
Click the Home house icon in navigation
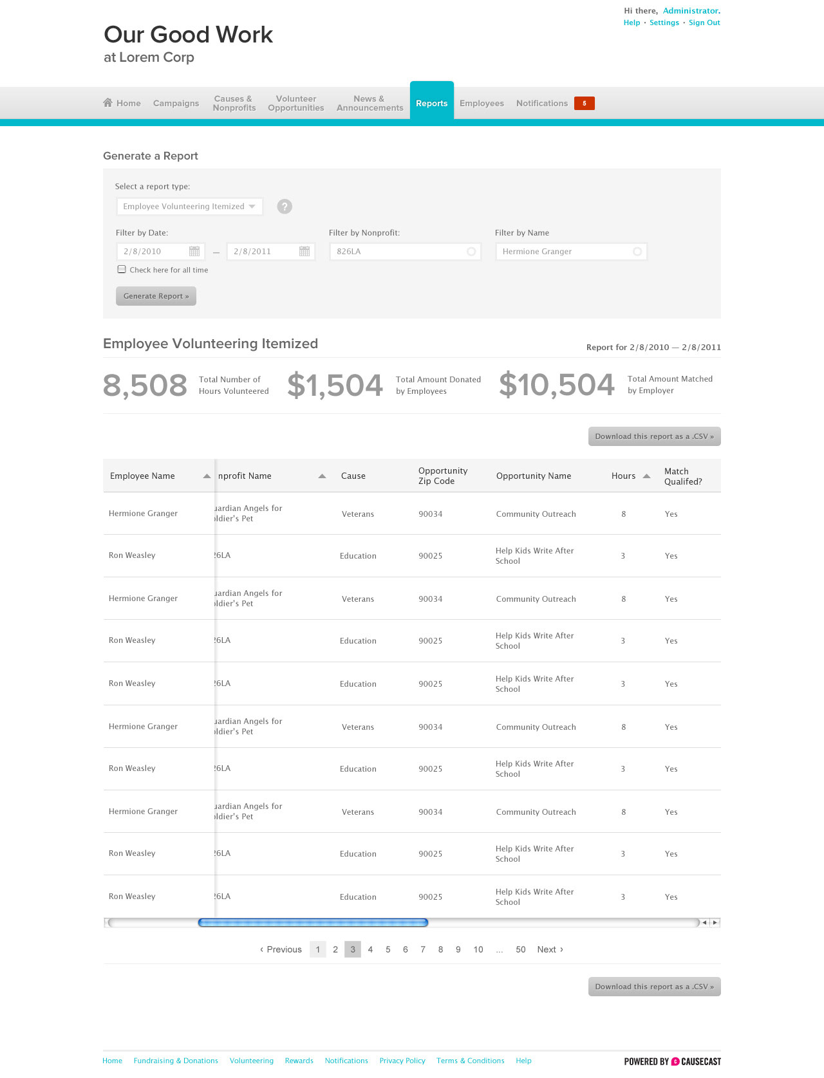[108, 102]
